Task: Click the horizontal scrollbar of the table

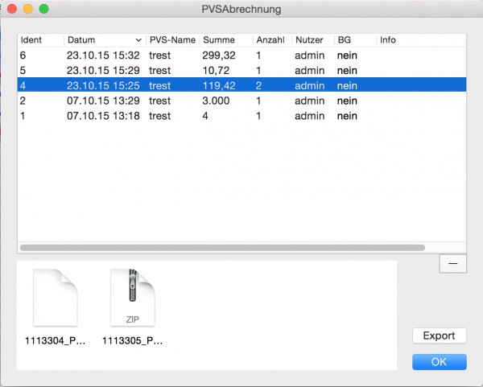Action: coord(222,248)
